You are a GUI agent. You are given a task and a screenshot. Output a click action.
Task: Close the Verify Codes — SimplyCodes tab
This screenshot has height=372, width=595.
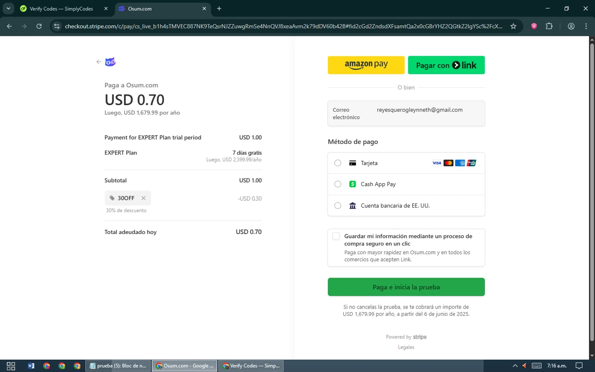pyautogui.click(x=106, y=9)
